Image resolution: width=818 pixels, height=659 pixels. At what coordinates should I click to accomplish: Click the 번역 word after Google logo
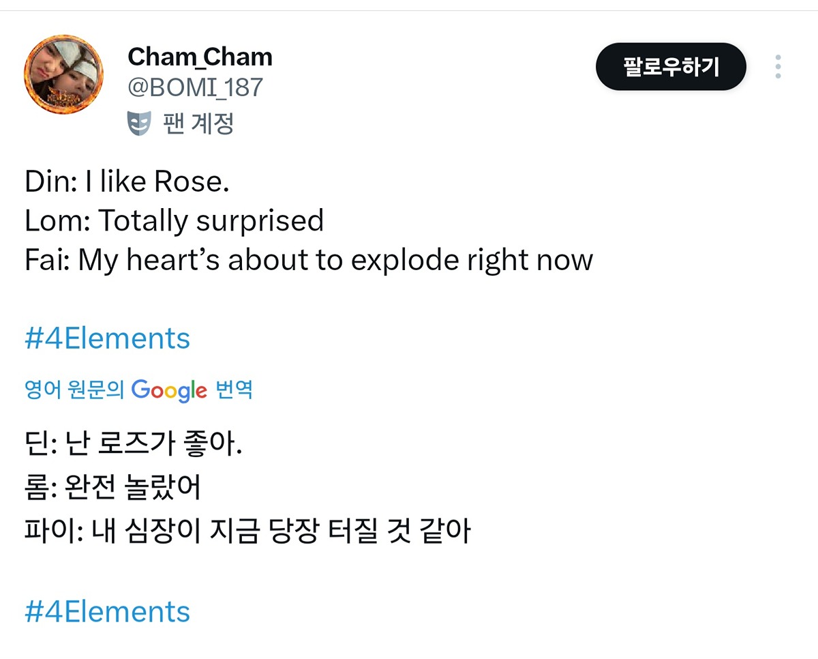coord(234,390)
